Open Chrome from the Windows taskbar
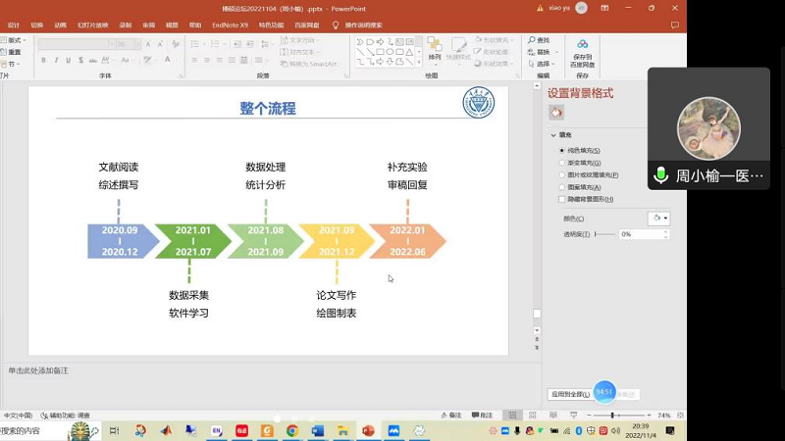 point(291,430)
